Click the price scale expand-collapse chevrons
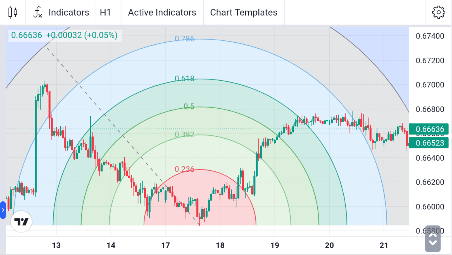 433,239
